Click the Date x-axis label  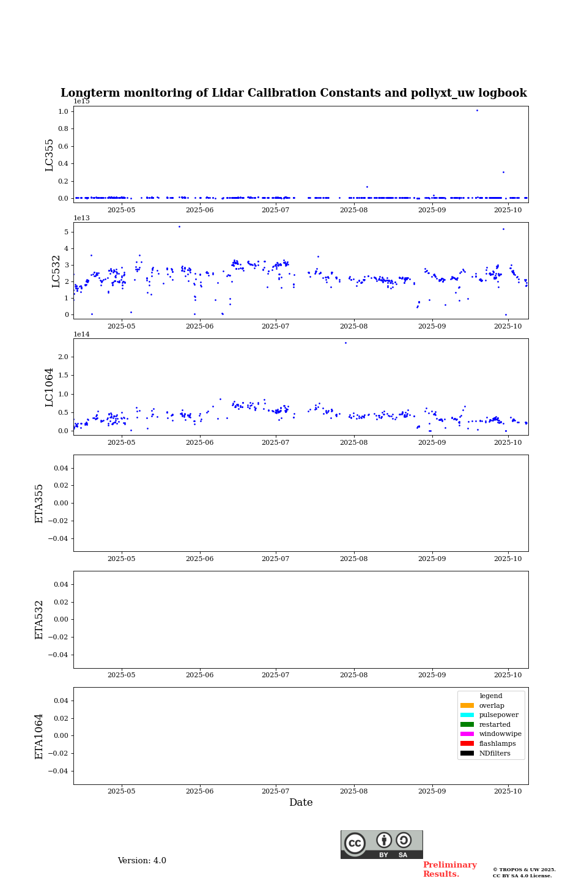tap(301, 803)
